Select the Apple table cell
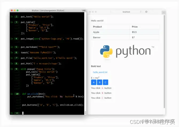 coord(111,32)
